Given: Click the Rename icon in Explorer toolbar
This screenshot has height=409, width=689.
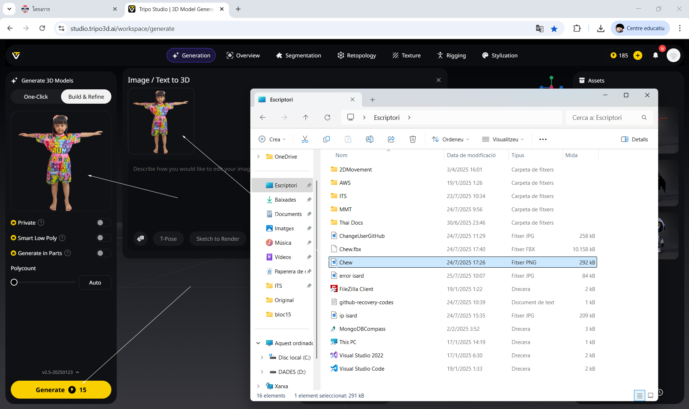Looking at the screenshot, I should point(369,139).
